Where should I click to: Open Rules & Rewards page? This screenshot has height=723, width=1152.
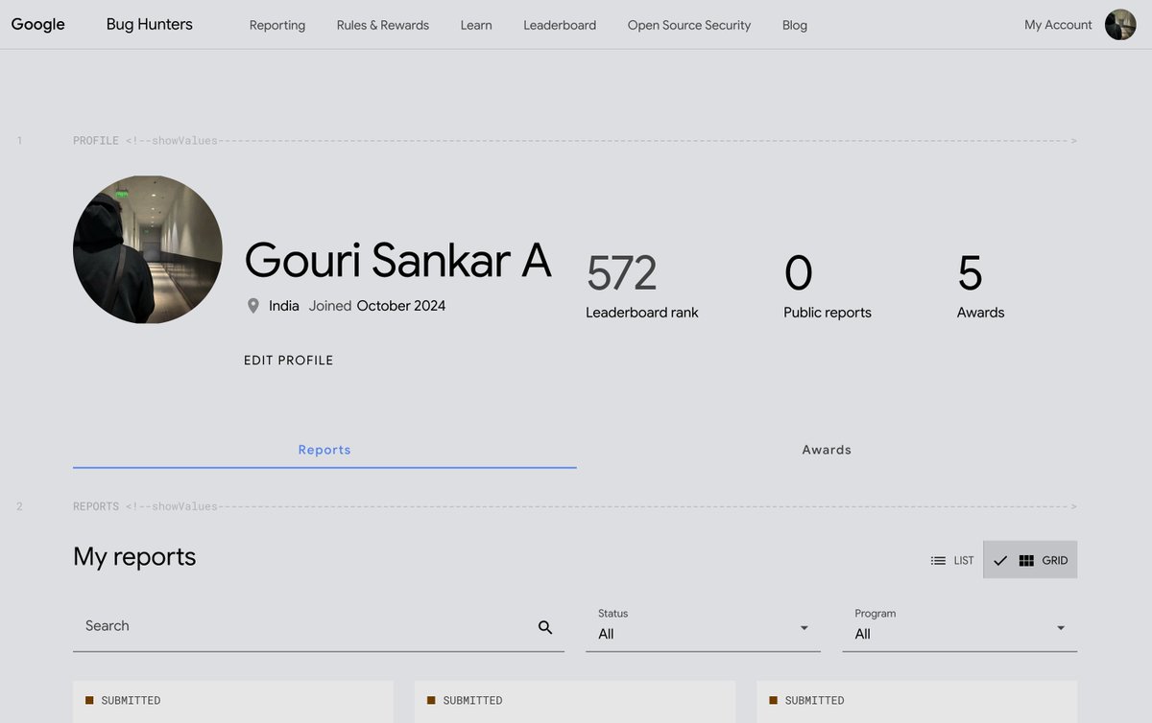point(383,25)
